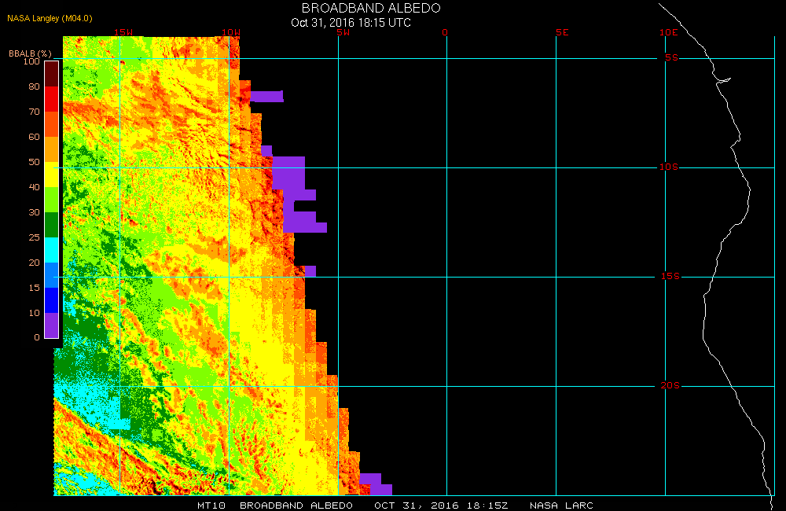Select the 20S latitude label
Screen dimensions: 786x511
pyautogui.click(x=669, y=386)
